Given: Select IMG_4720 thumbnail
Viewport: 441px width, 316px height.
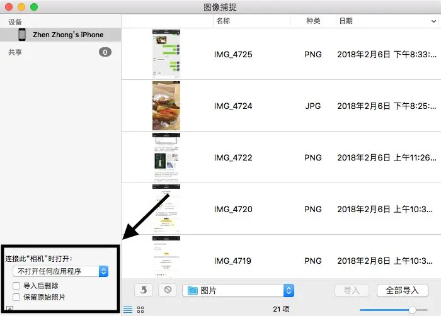Looking at the screenshot, I should coord(166,209).
